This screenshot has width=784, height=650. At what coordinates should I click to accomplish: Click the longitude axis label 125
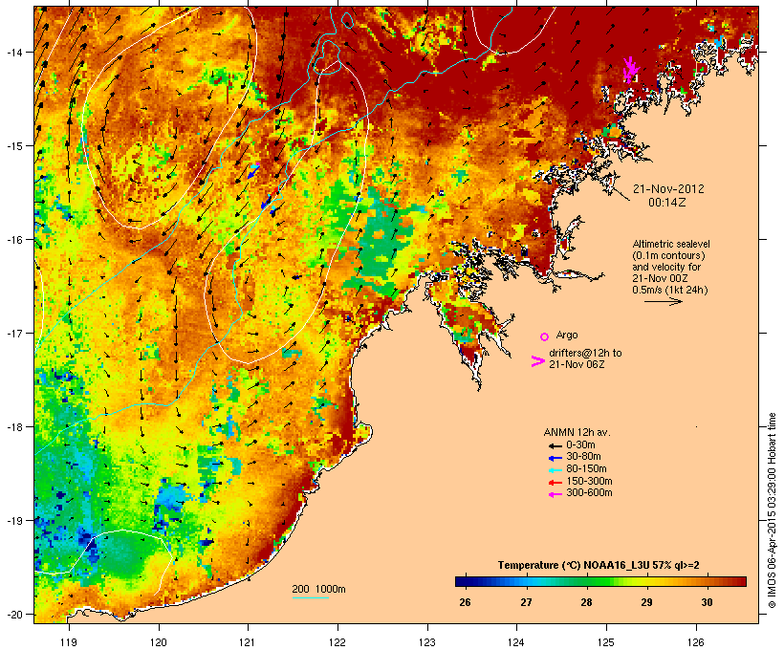click(606, 642)
